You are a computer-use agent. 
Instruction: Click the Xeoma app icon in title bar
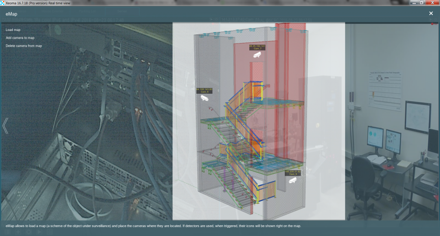[x=3, y=3]
